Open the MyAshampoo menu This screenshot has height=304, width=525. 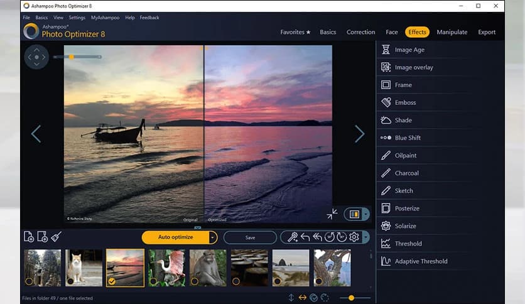click(x=105, y=18)
